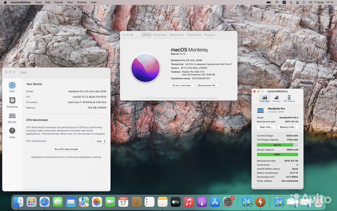Open Music from the Dock
The height and width of the screenshot is (211, 337).
pyautogui.click(x=189, y=202)
